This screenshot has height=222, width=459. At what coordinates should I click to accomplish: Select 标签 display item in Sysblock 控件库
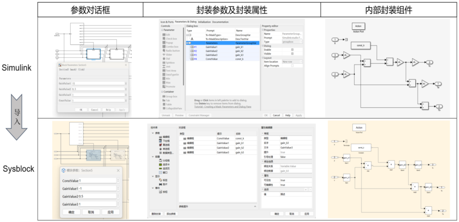(x=163, y=180)
